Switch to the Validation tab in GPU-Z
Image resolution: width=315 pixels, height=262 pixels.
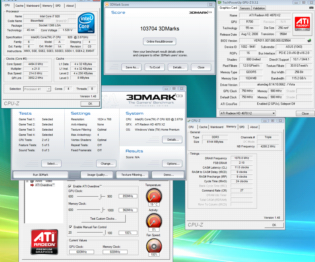click(259, 8)
